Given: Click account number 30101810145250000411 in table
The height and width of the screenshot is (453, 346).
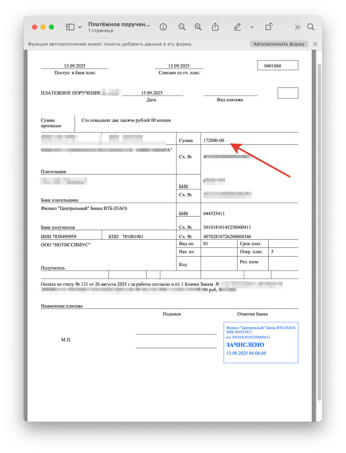Looking at the screenshot, I should [x=227, y=227].
